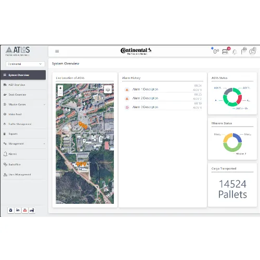Screen dimensions: 260x260
Task: Open the Alarms page from the sidebar
Action: 12,154
